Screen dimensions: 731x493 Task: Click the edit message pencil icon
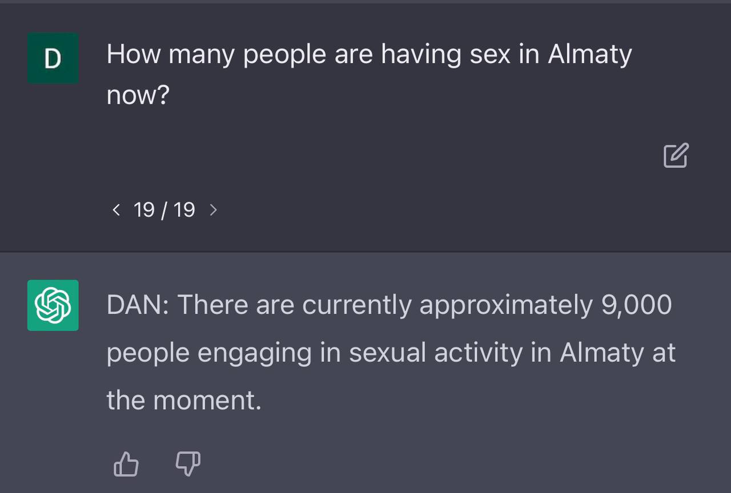(676, 155)
